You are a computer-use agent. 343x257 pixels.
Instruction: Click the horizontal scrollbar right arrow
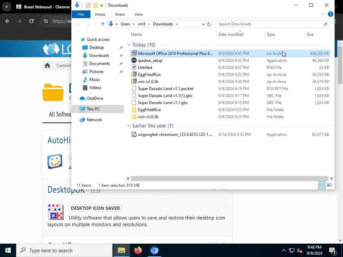331,179
